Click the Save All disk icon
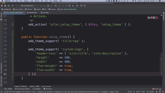Viewport: 165px width, 93px height. point(5,6)
